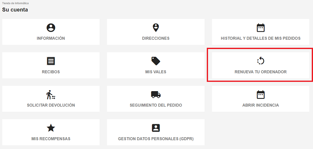Click the walking person return icon
The width and height of the screenshot is (313, 149).
point(51,94)
